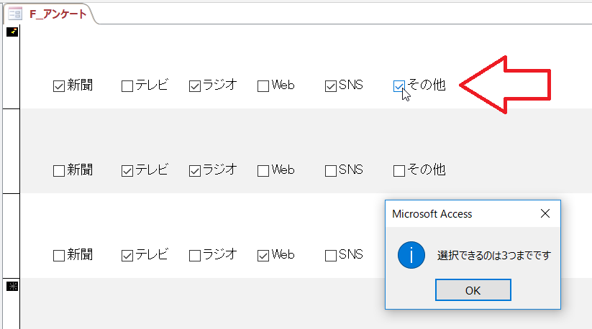The image size is (592, 329).
Task: Check テレビ in the first record
Action: pos(127,86)
